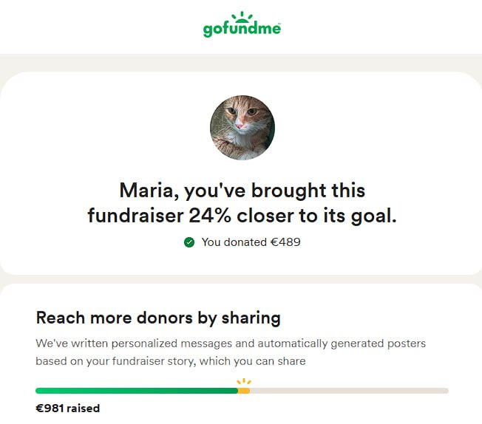482x424 pixels.
Task: Click the trademark symbol beside gofundme logo
Action: click(x=279, y=24)
